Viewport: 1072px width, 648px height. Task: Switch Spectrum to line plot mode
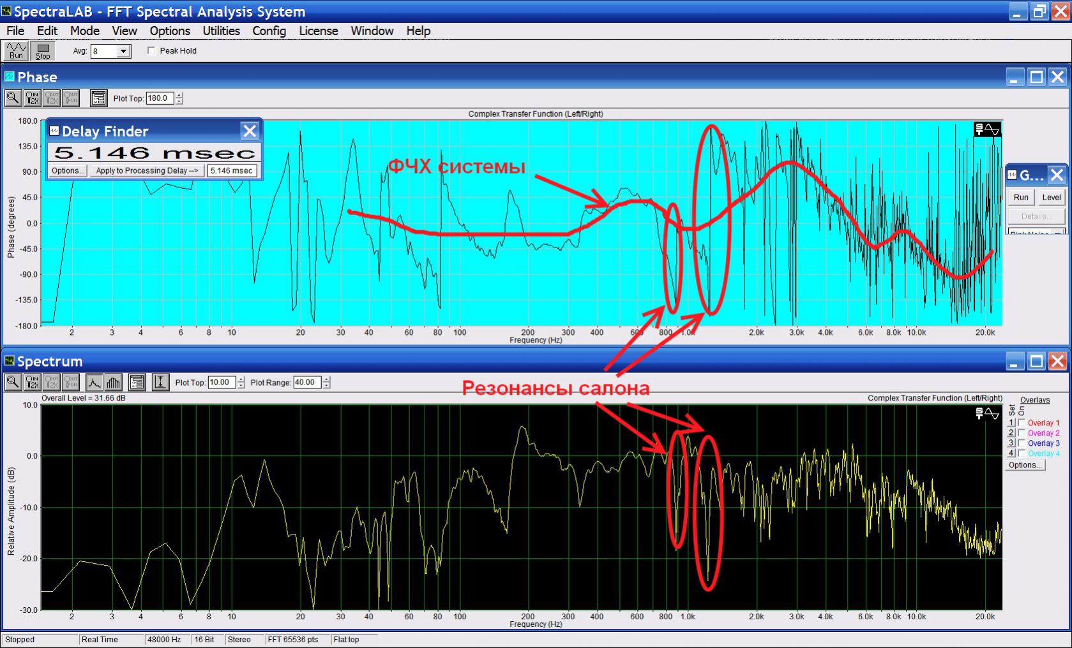pos(94,382)
